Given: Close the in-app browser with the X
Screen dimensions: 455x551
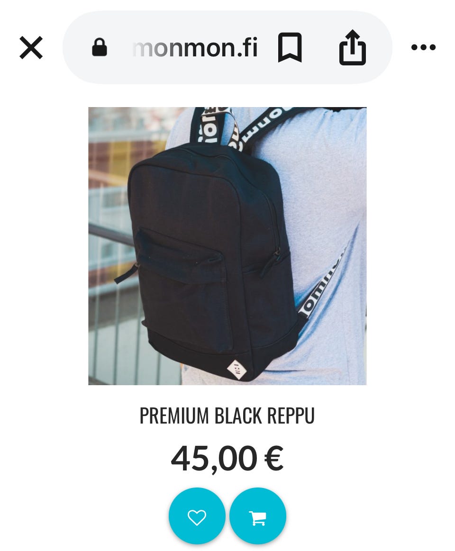Looking at the screenshot, I should tap(31, 47).
